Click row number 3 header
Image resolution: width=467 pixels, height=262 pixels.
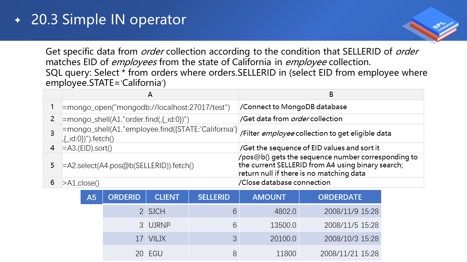(52, 134)
